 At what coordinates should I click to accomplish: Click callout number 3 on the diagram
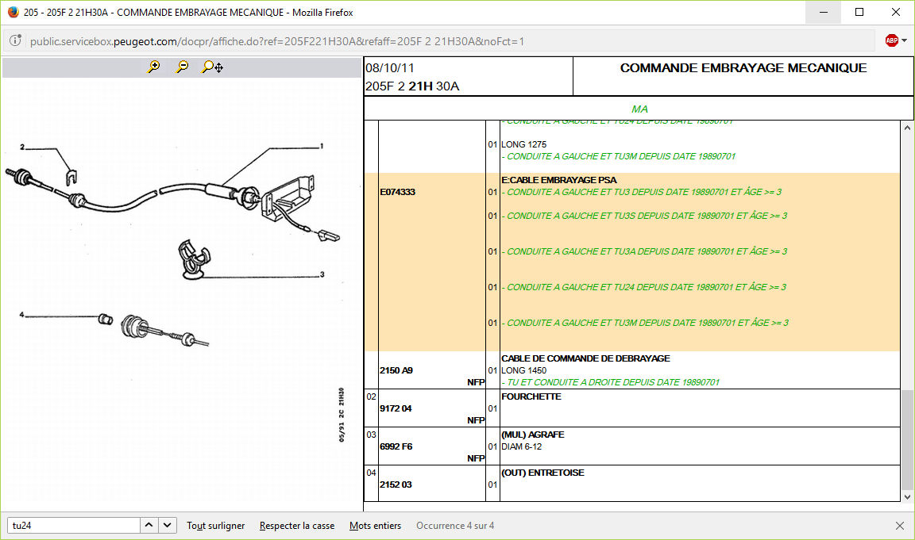click(322, 274)
